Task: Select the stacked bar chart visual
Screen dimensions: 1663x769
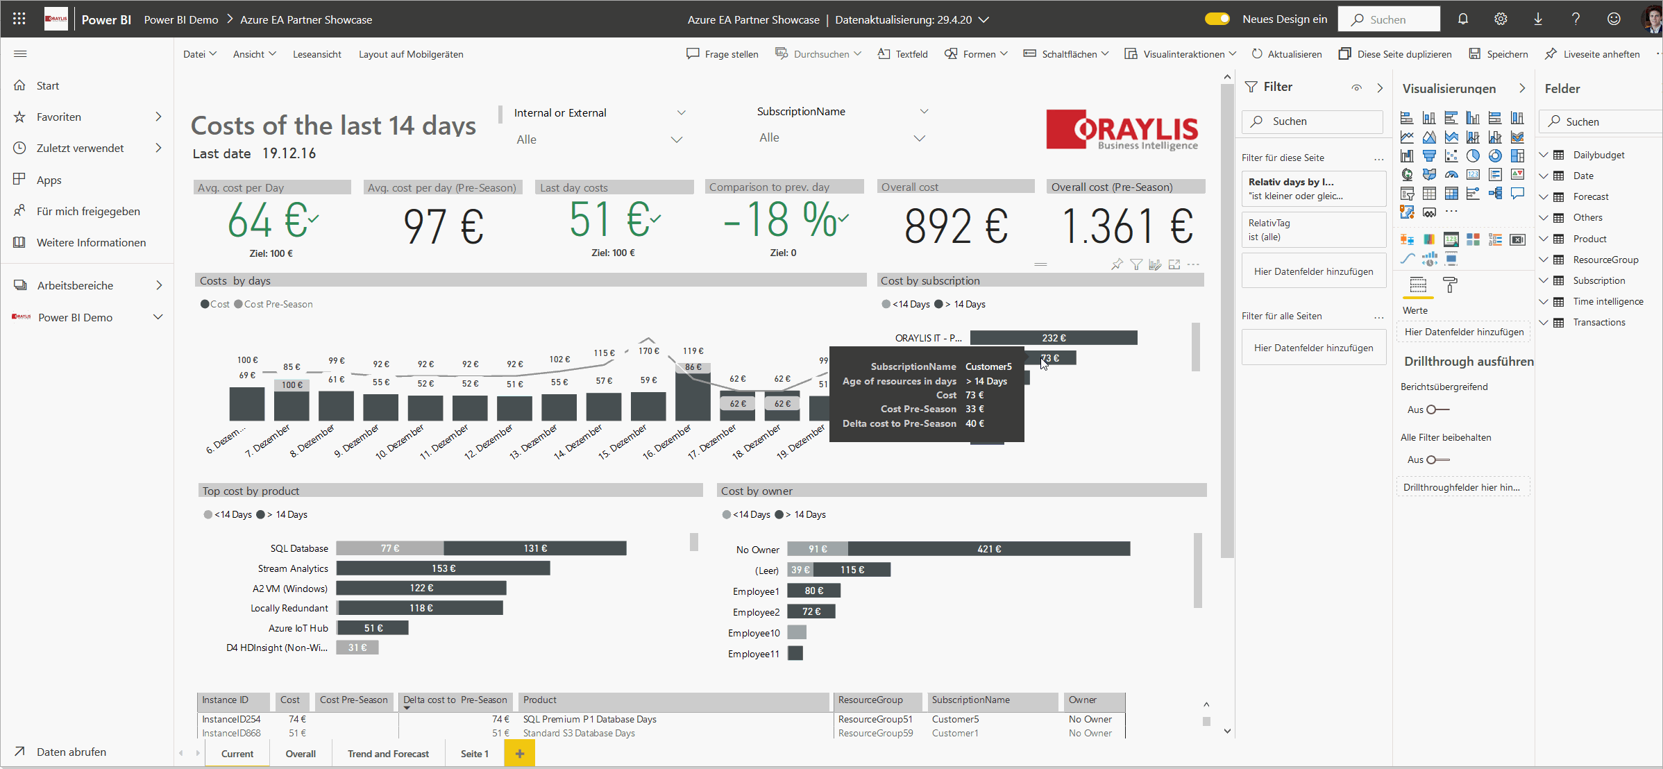Action: (x=1407, y=118)
